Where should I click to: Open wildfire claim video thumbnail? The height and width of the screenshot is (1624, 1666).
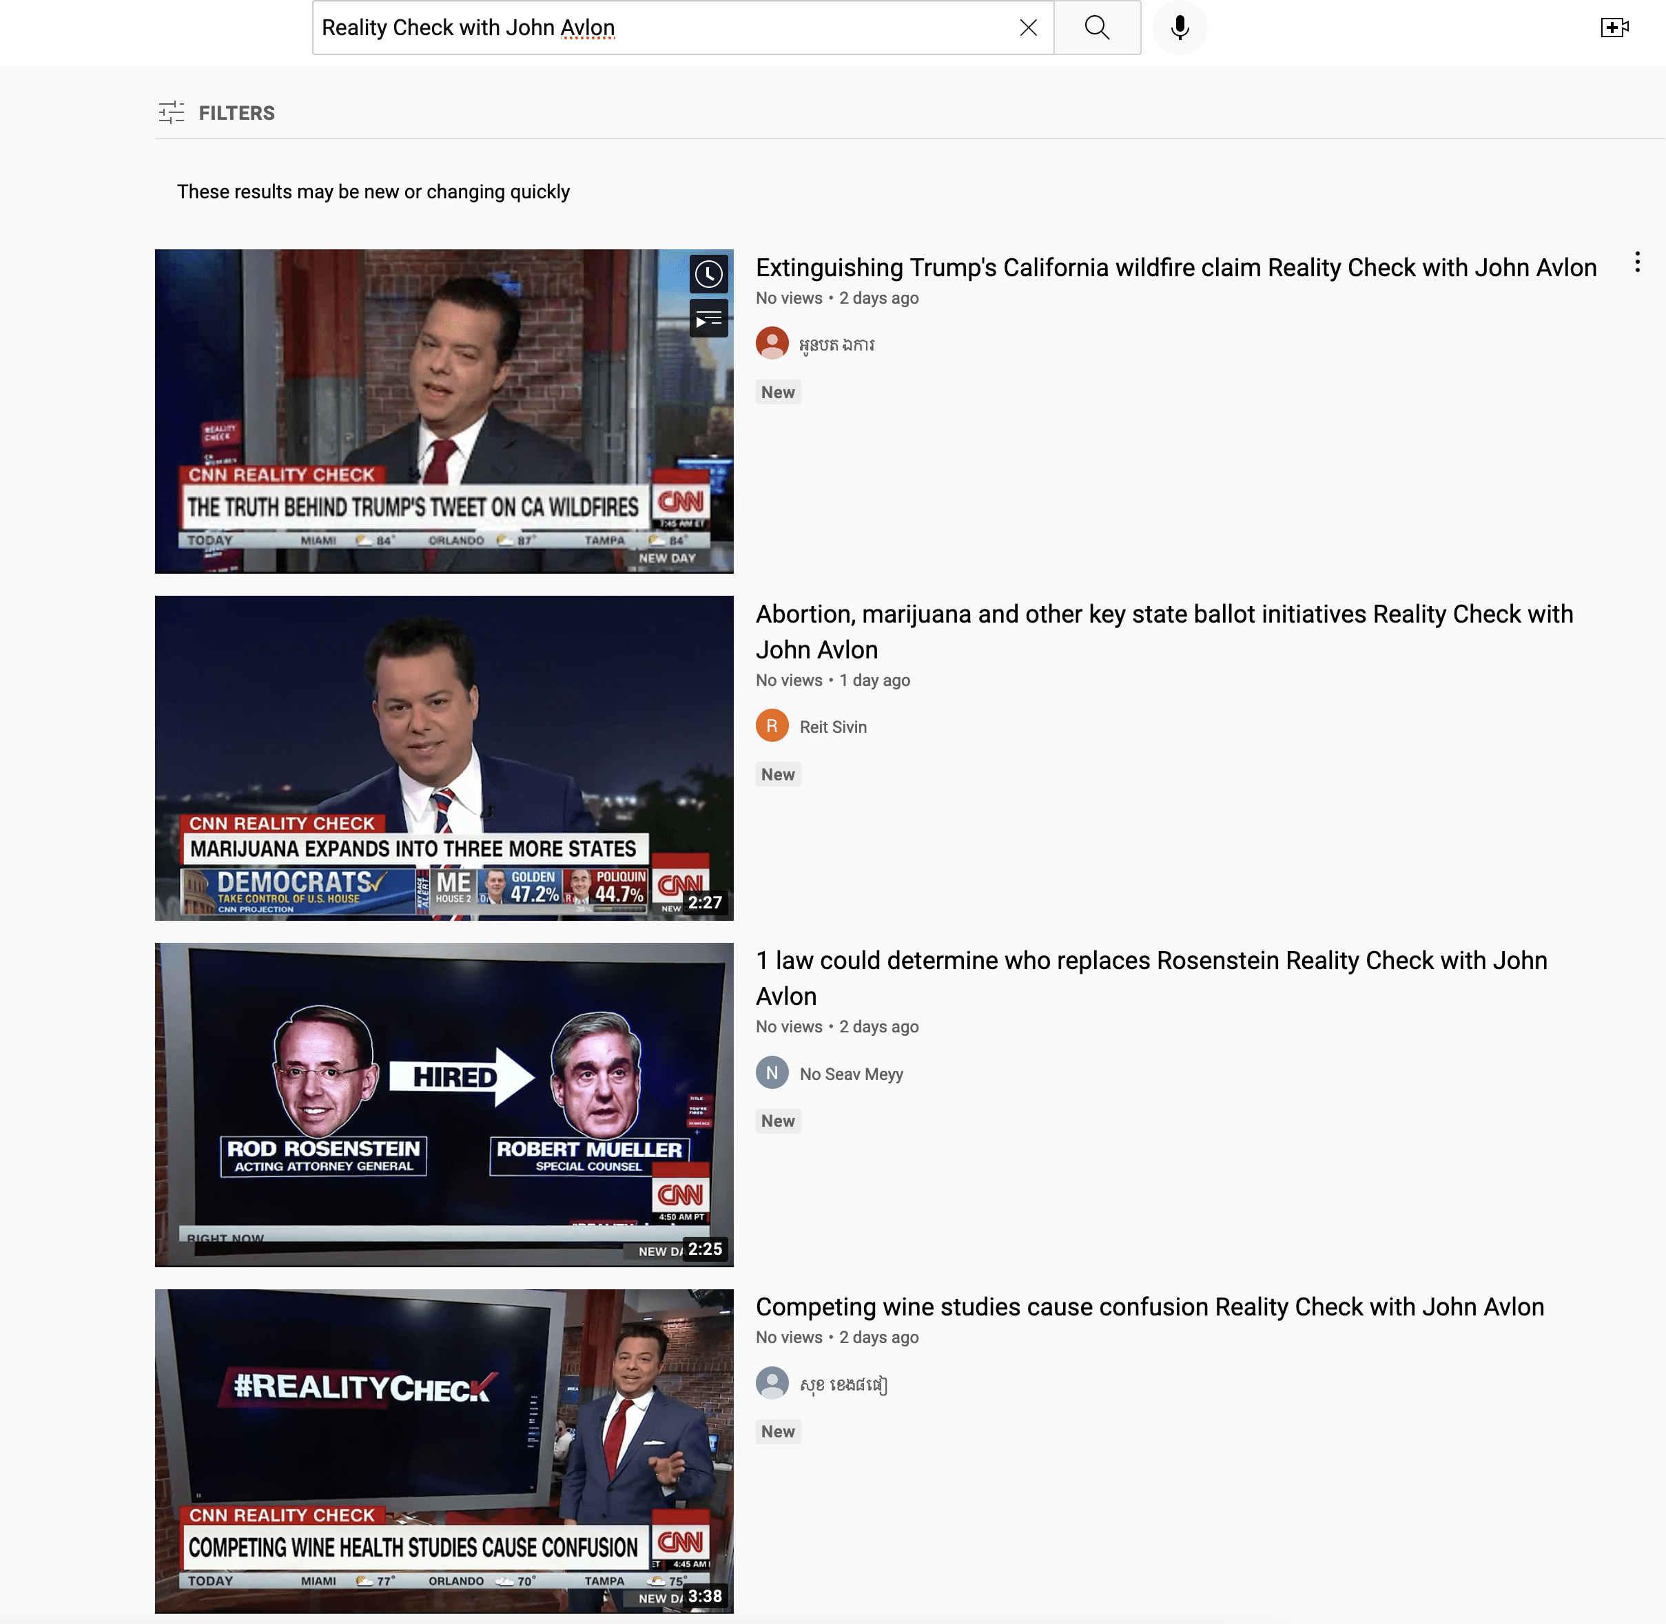click(444, 411)
